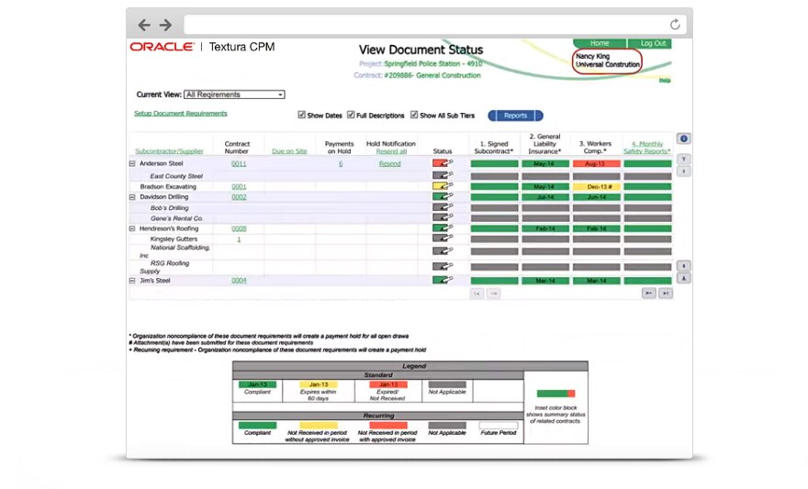Collapse the Hendreson's Roofing row
808x489 pixels.
coord(132,228)
